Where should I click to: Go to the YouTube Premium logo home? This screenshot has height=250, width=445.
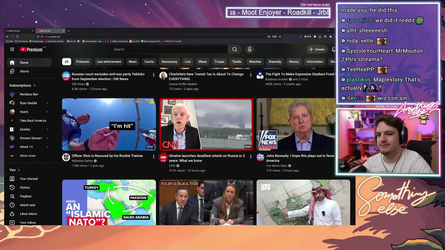click(31, 49)
